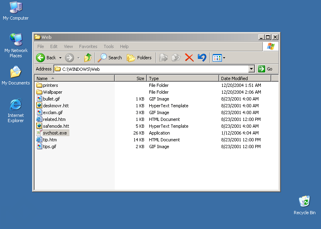Click the 12/20/2004 1:51 AM date cell

[x=241, y=85]
